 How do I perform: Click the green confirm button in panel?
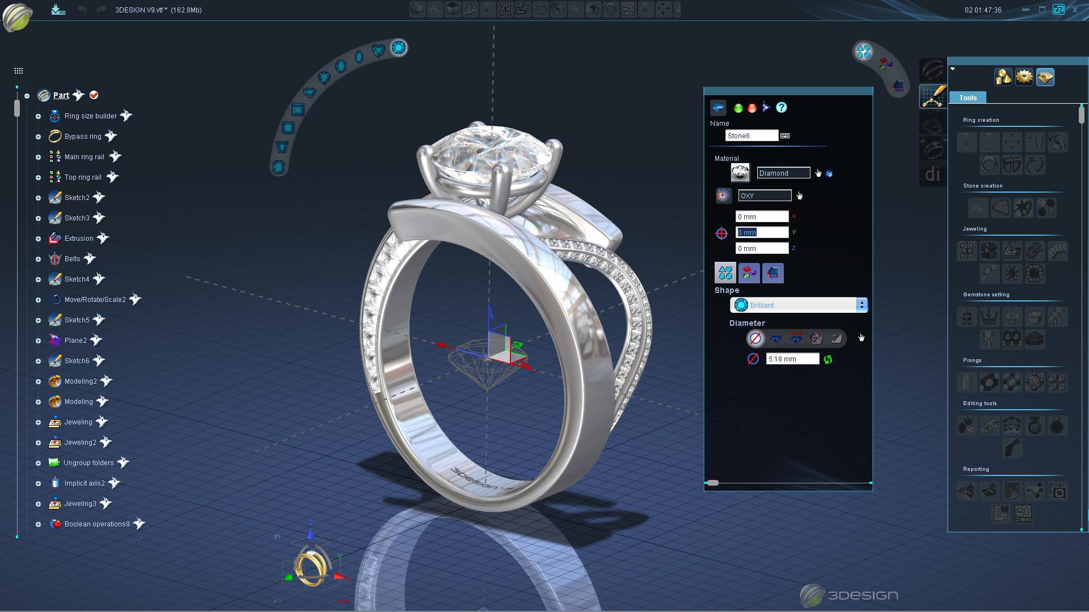[x=737, y=107]
